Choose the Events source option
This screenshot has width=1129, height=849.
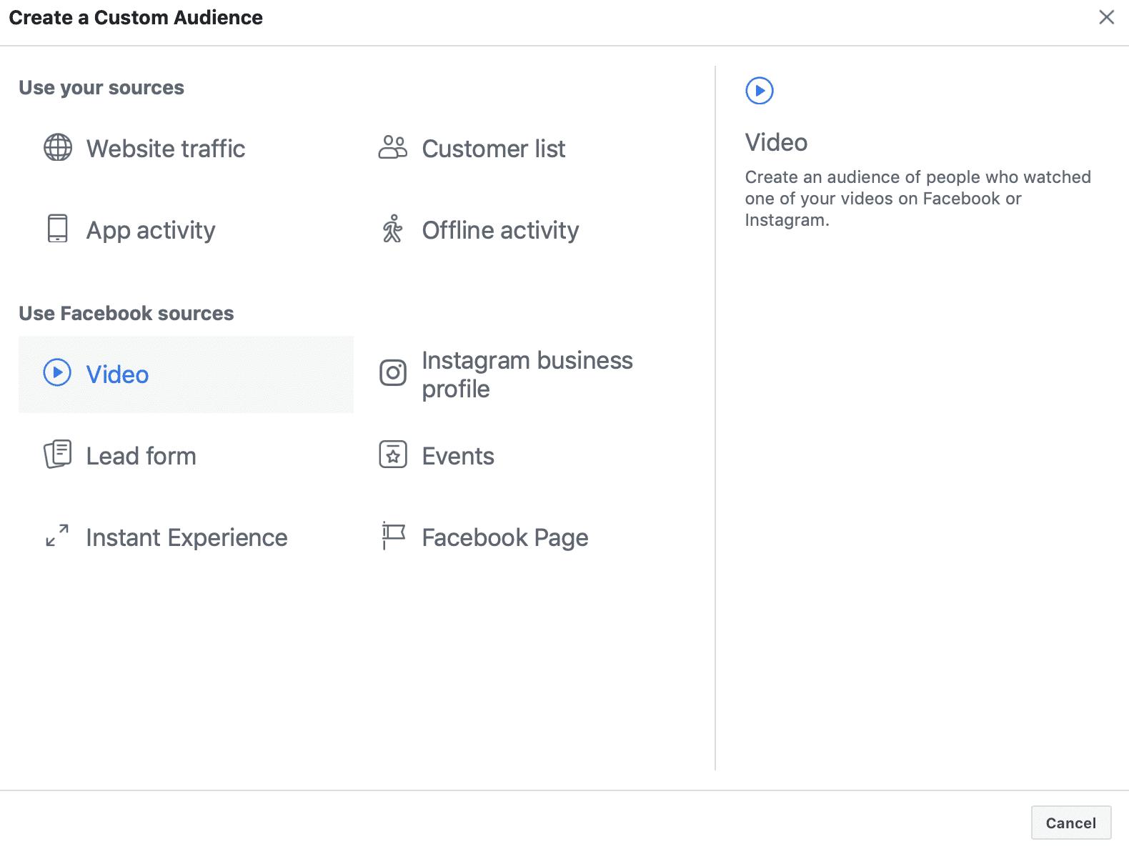tap(458, 456)
